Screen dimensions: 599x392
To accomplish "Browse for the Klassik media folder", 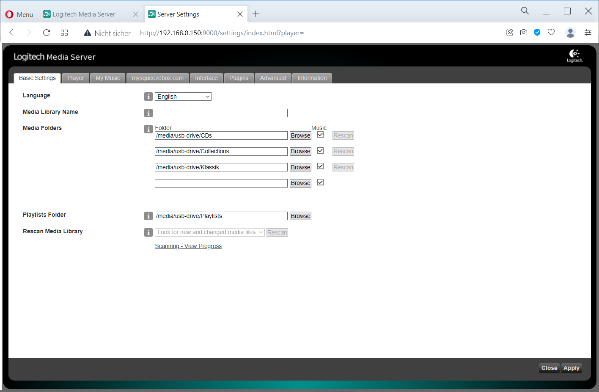I will [301, 167].
